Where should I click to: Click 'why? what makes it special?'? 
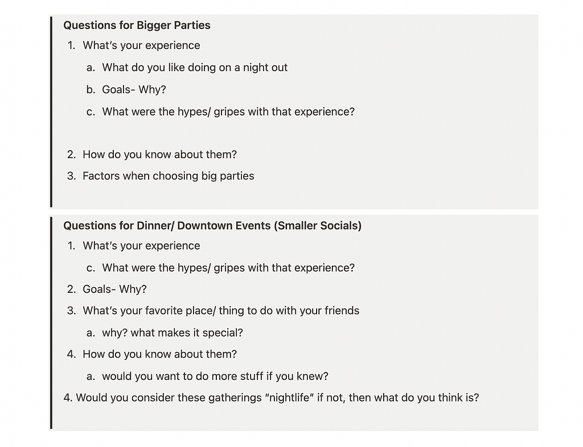tap(173, 333)
